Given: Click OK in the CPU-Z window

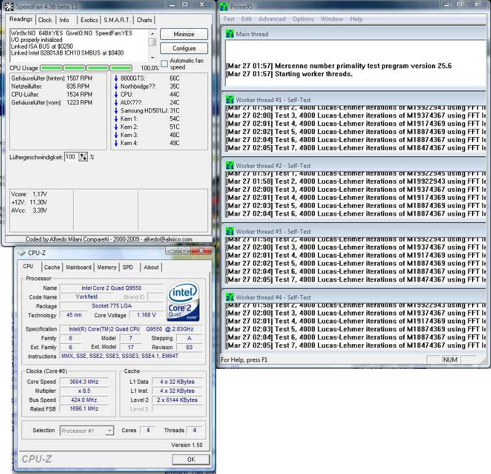Looking at the screenshot, I should (191, 460).
